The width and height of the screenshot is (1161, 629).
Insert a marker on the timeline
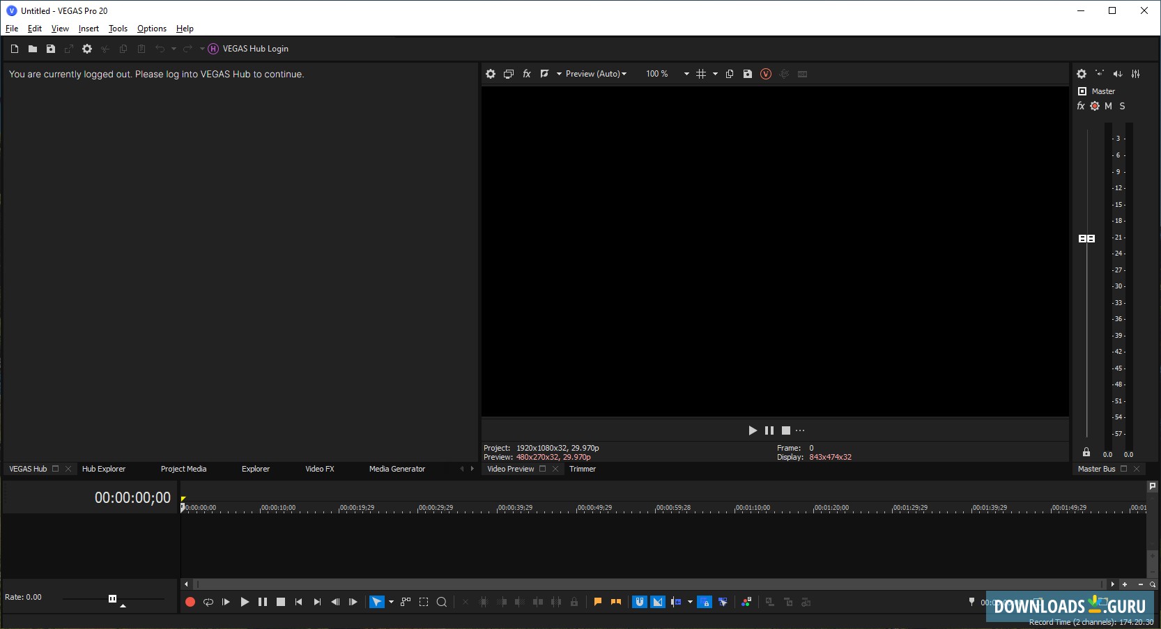click(597, 602)
